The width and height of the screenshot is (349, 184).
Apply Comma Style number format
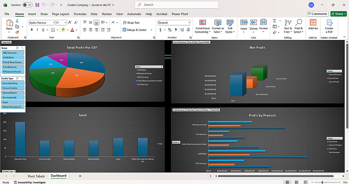tap(176, 30)
